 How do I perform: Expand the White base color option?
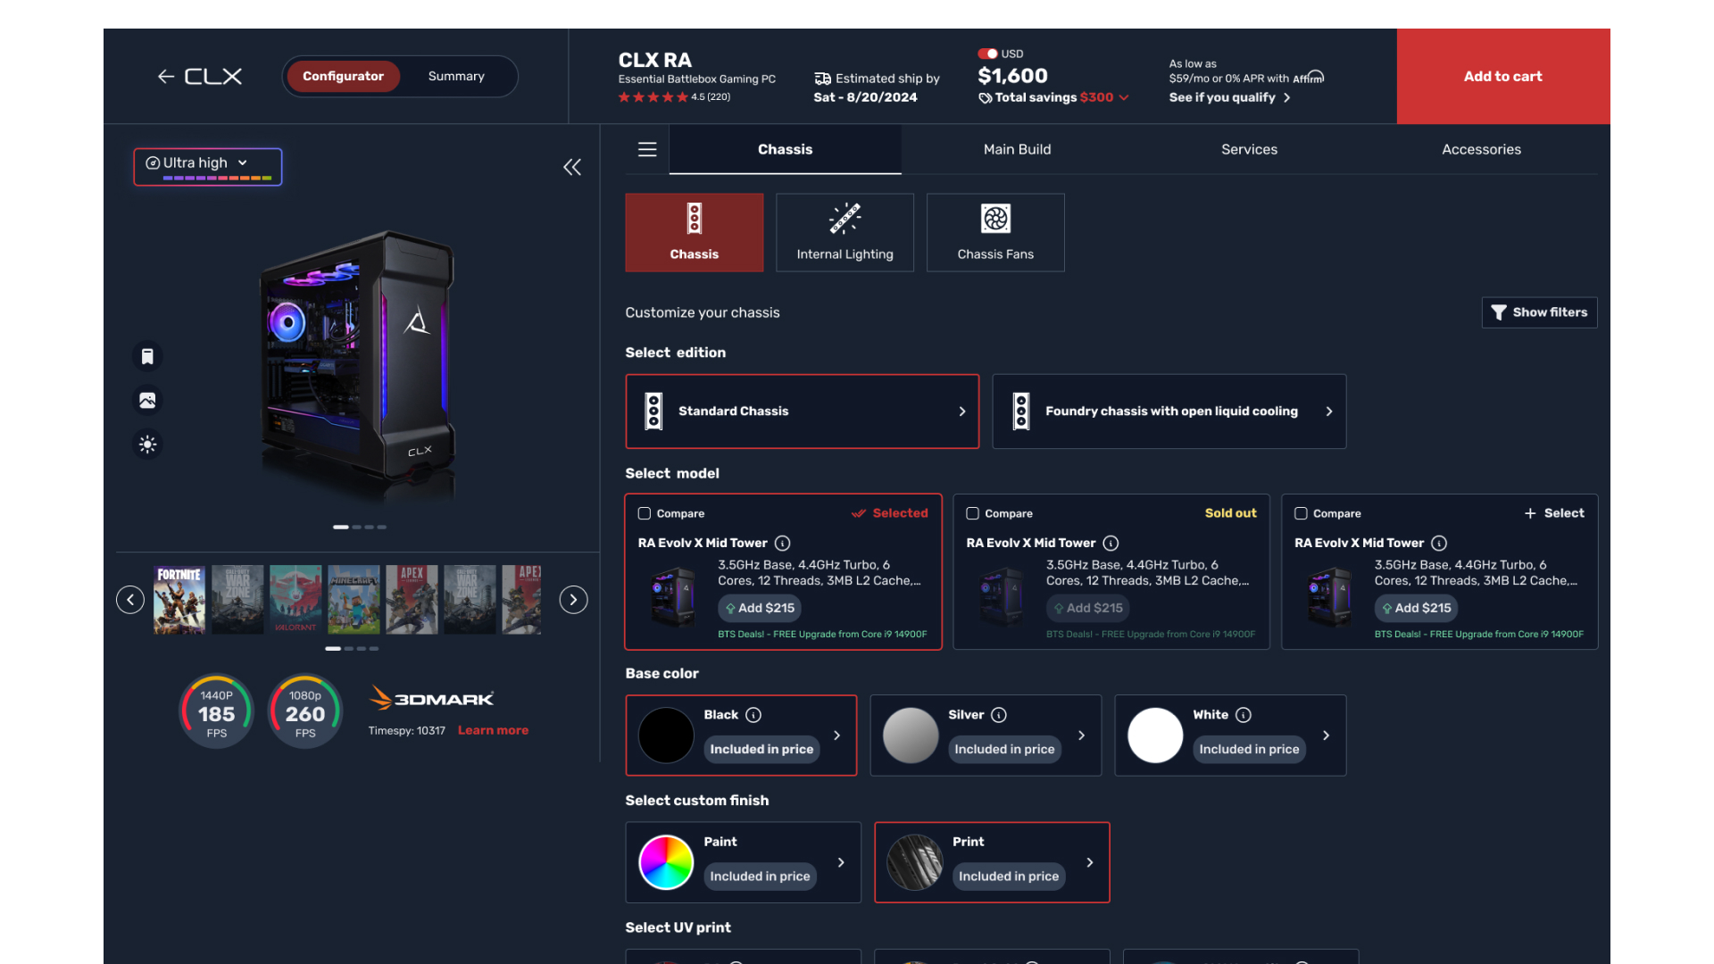(1326, 735)
